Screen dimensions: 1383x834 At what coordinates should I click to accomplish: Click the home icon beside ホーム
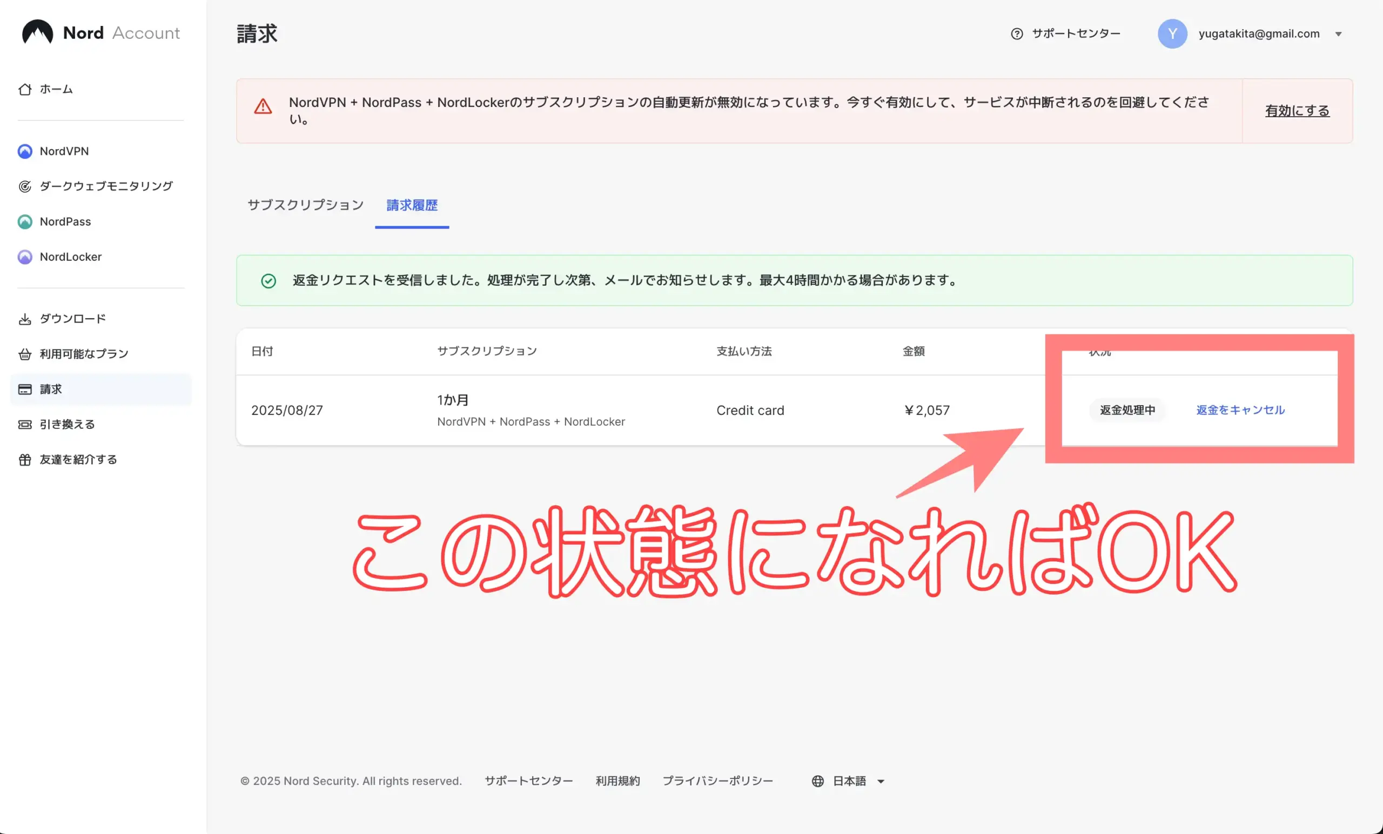(x=25, y=89)
